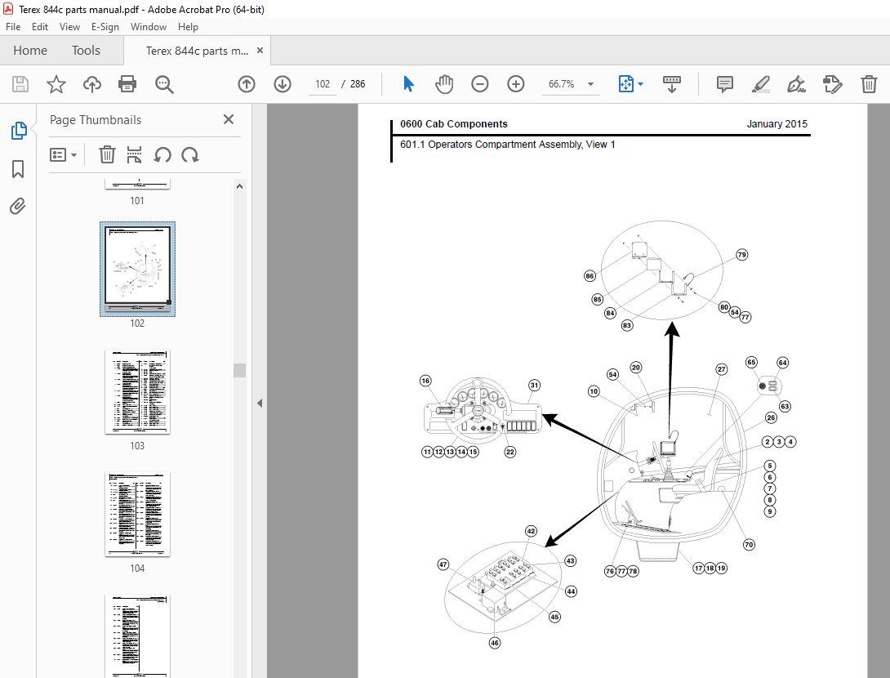Viewport: 890px width, 678px height.
Task: Select the Highlight text pen tool
Action: [x=760, y=84]
